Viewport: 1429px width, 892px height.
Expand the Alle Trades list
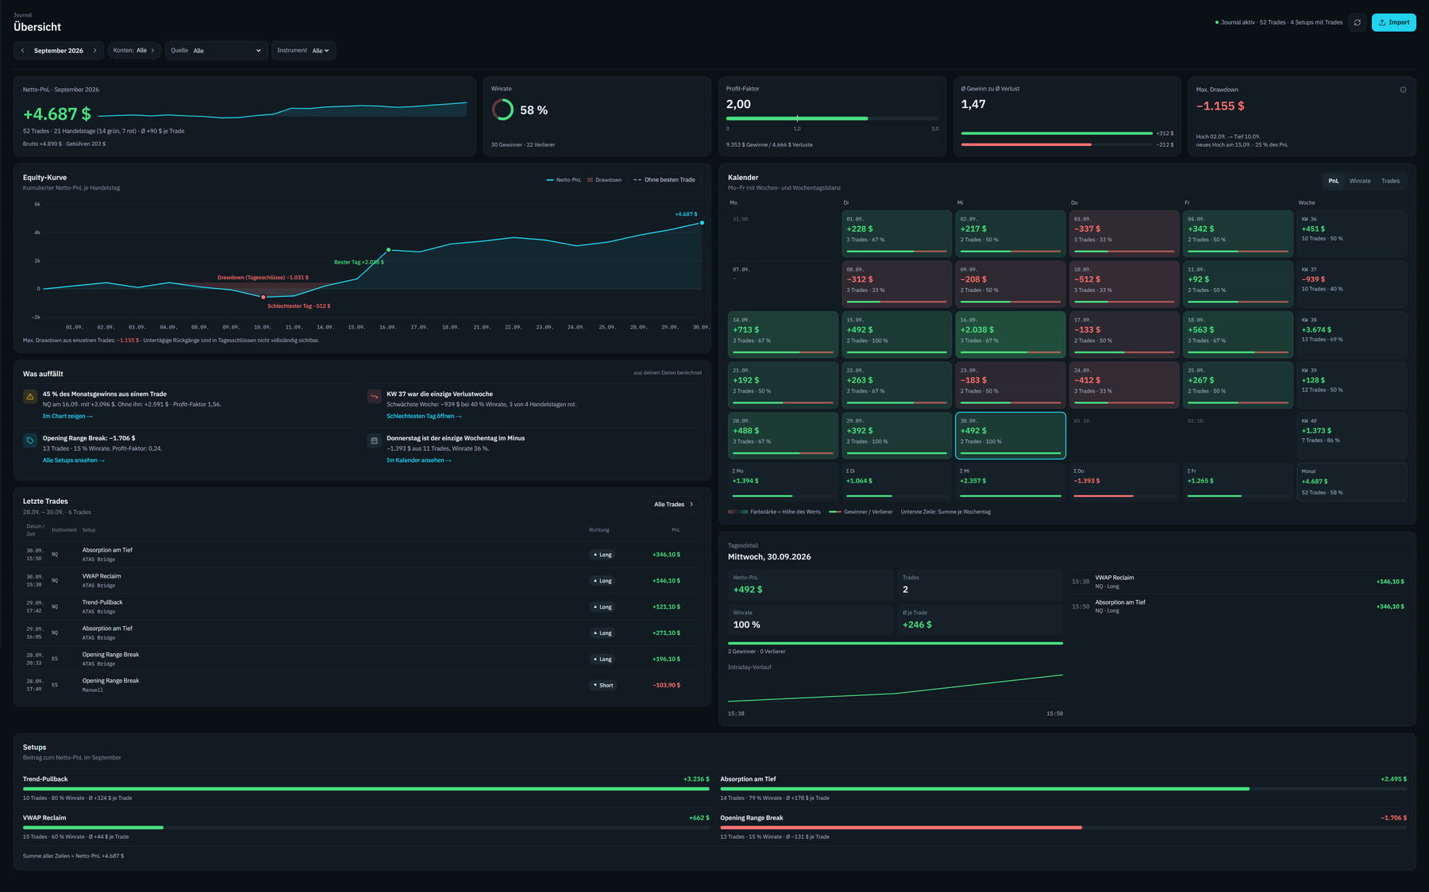(x=674, y=504)
